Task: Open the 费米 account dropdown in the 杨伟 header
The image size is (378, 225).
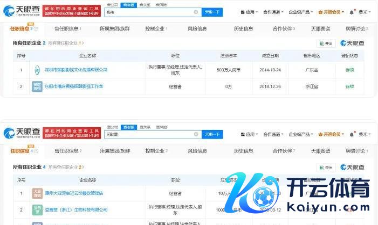Action: click(x=366, y=12)
